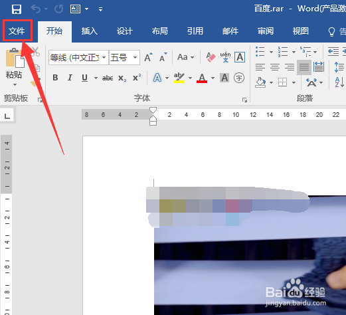Open the 文件 (File) tab
Image resolution: width=346 pixels, height=315 pixels.
click(x=17, y=31)
